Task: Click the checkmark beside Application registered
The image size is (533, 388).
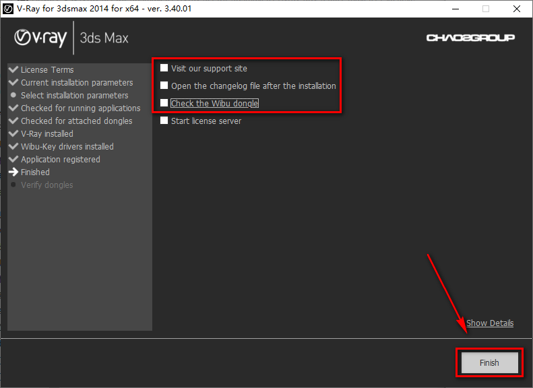Action: [x=13, y=159]
